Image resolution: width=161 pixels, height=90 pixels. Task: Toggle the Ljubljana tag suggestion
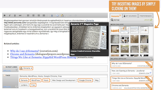tap(24, 85)
